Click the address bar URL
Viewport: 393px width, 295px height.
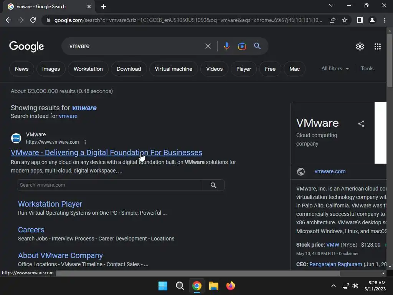coord(188,20)
